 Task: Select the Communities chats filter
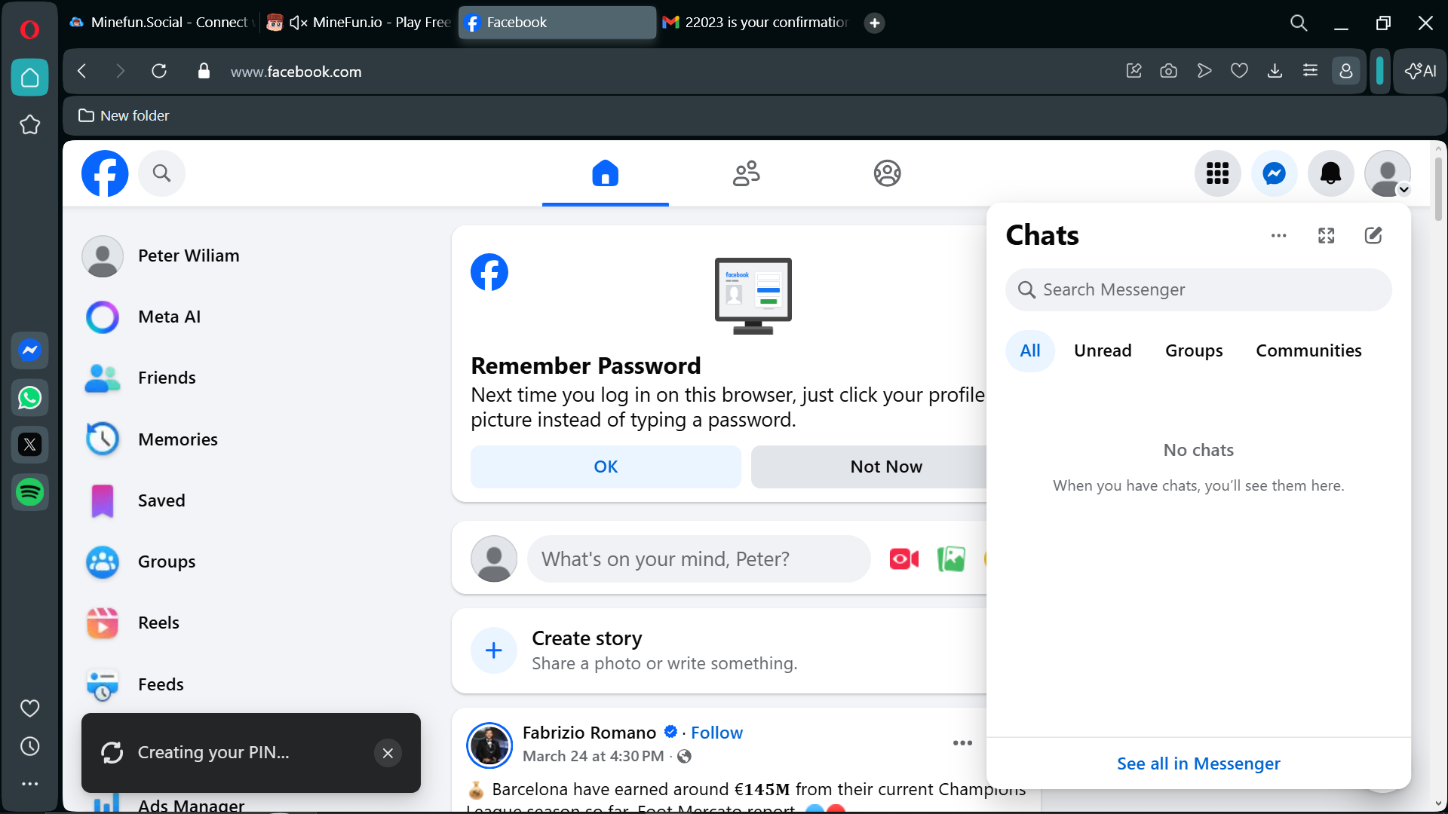point(1308,350)
